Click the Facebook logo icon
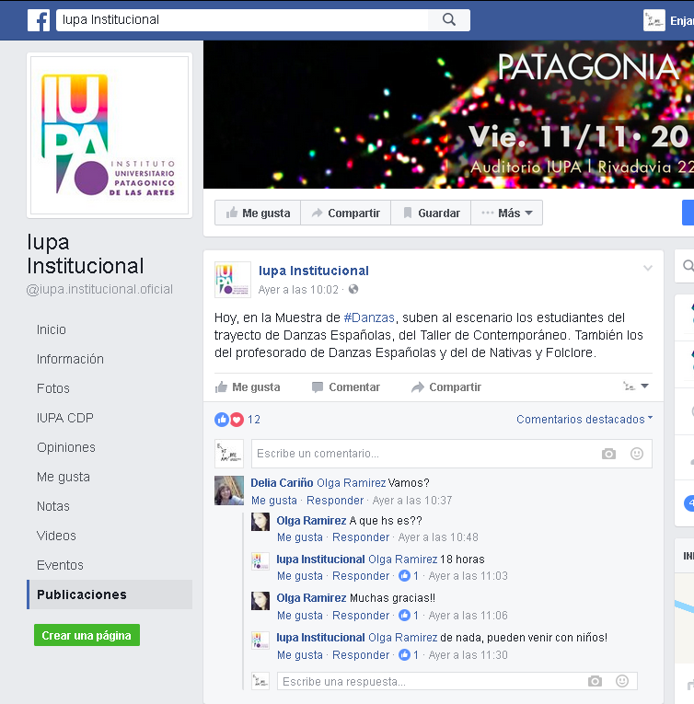This screenshot has height=704, width=694. [39, 20]
